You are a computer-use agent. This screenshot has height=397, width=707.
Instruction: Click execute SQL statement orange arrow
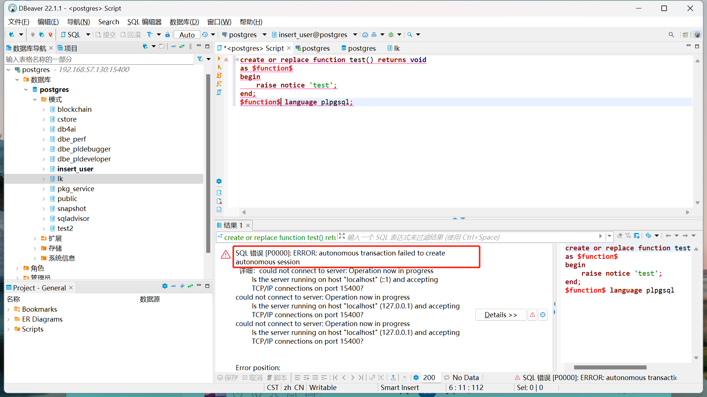coord(219,59)
